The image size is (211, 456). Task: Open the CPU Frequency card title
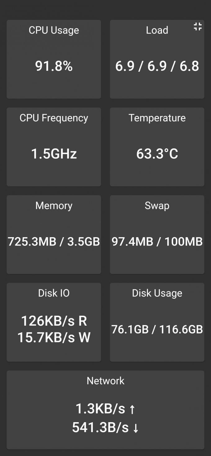[x=54, y=118]
